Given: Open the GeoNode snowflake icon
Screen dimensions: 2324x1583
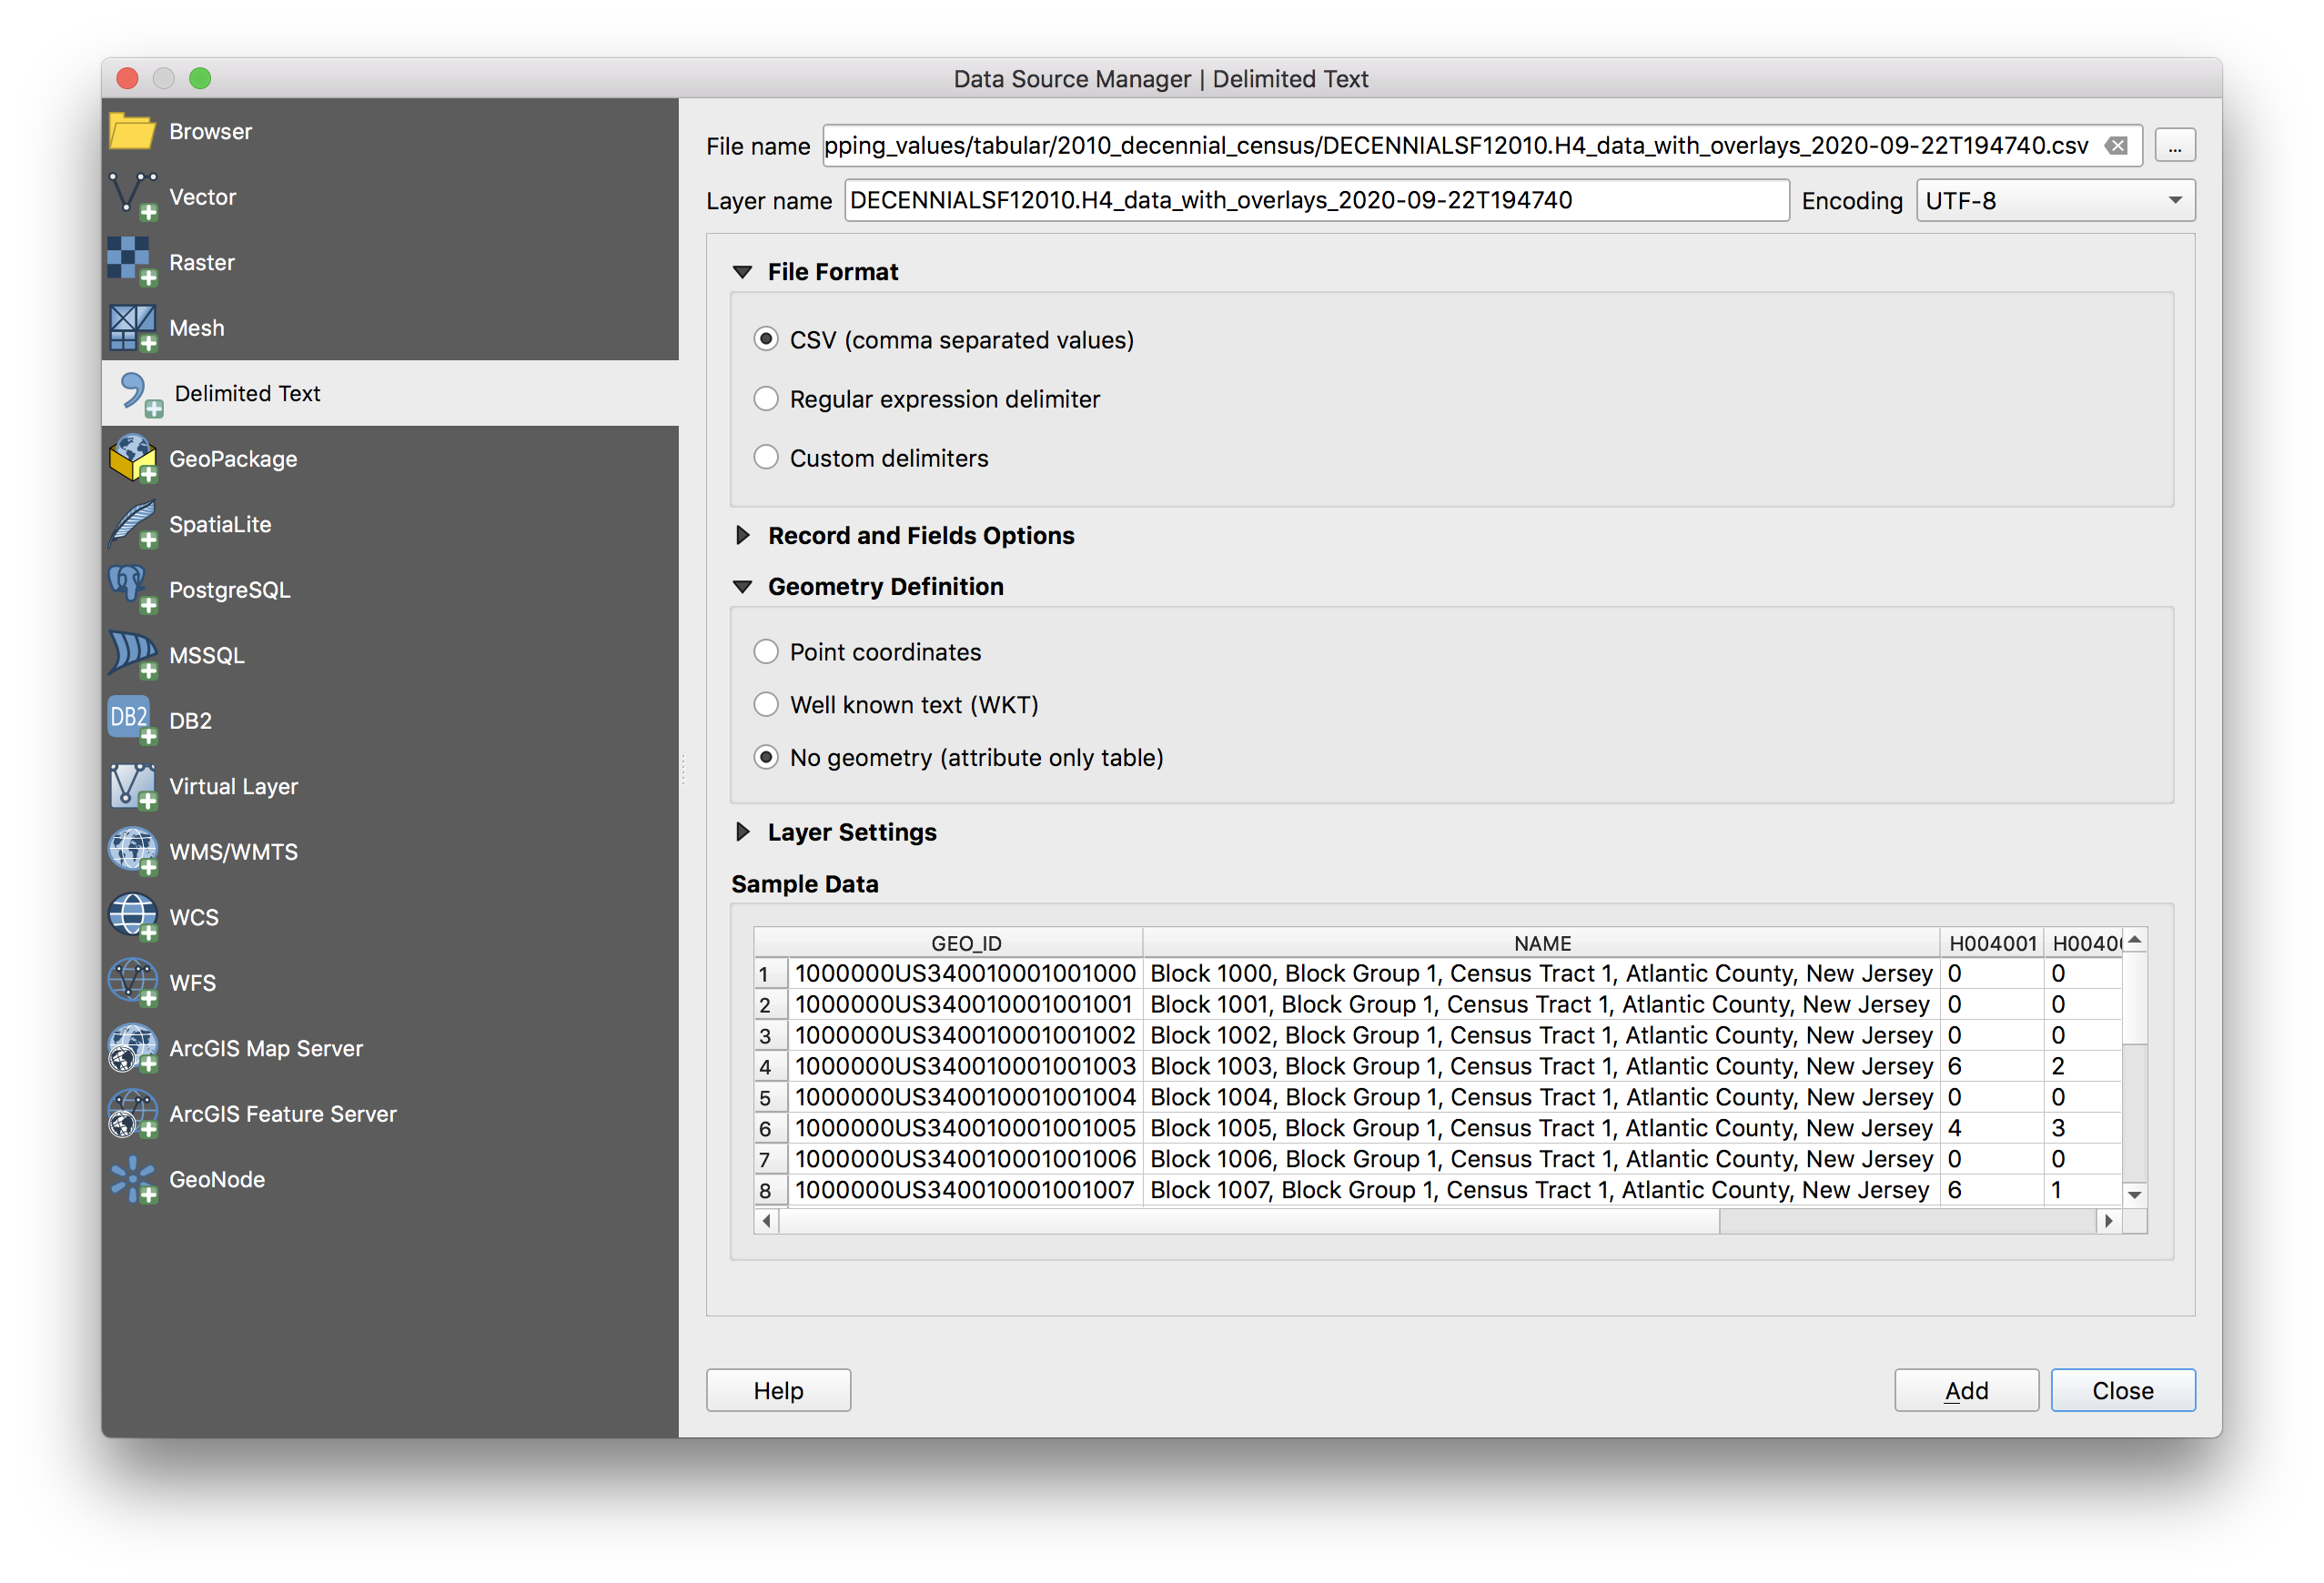Looking at the screenshot, I should [132, 1179].
